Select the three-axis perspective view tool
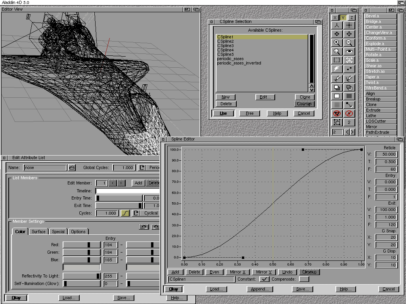The height and width of the screenshot is (304, 406). coord(337,25)
